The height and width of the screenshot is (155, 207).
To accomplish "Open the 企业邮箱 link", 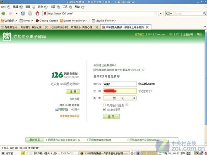I will [x=188, y=34].
